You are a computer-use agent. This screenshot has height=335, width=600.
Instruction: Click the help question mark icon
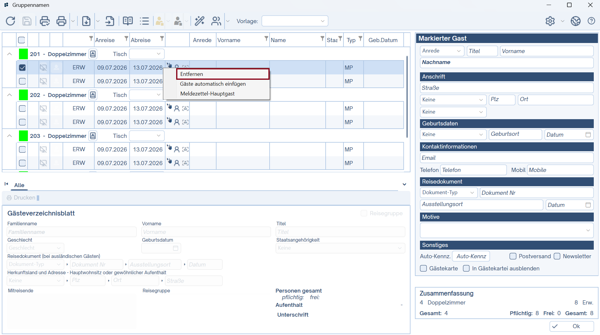[x=591, y=21]
